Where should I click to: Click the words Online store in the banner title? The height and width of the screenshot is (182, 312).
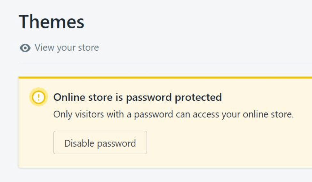point(83,97)
